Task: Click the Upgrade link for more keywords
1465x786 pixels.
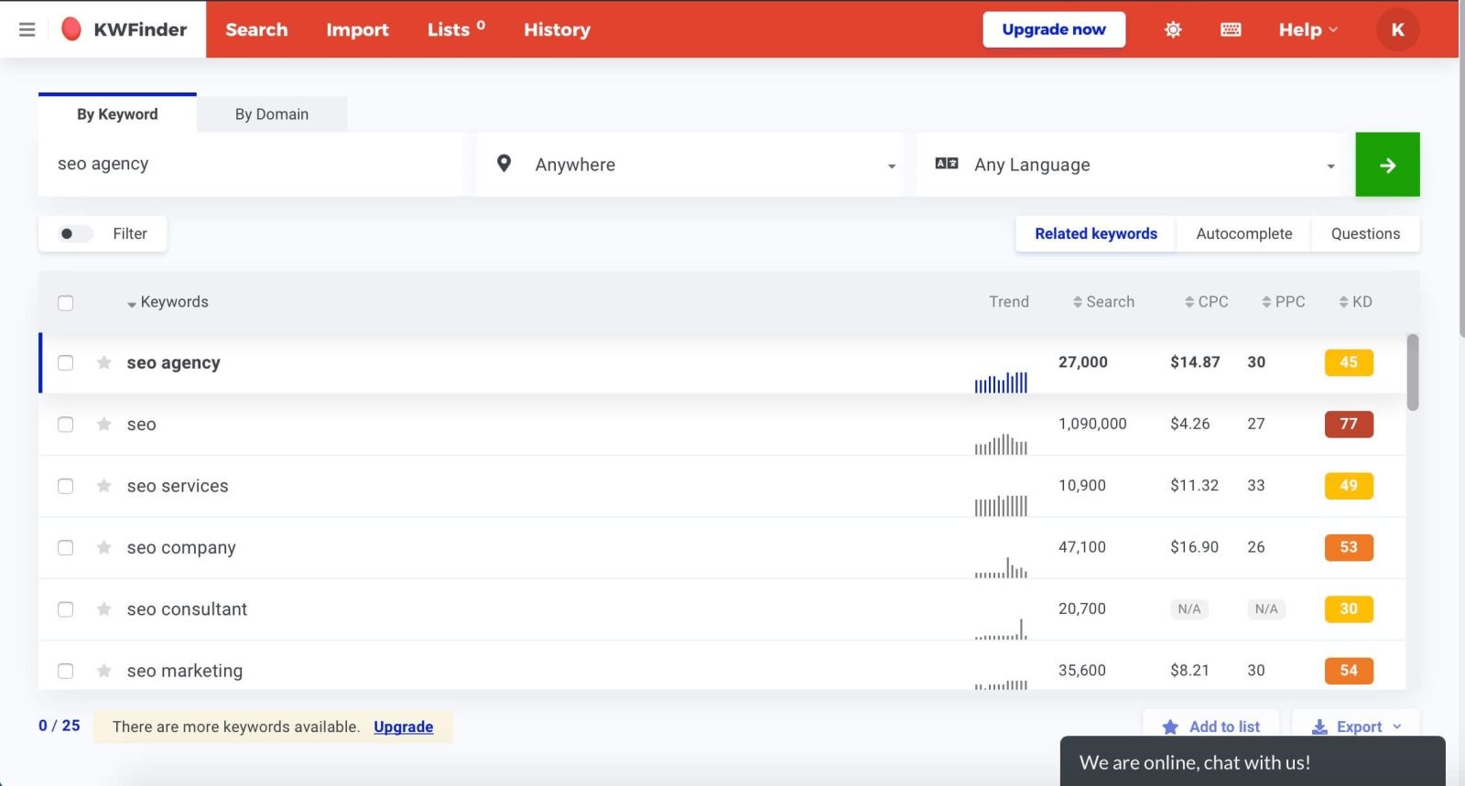Action: tap(403, 727)
